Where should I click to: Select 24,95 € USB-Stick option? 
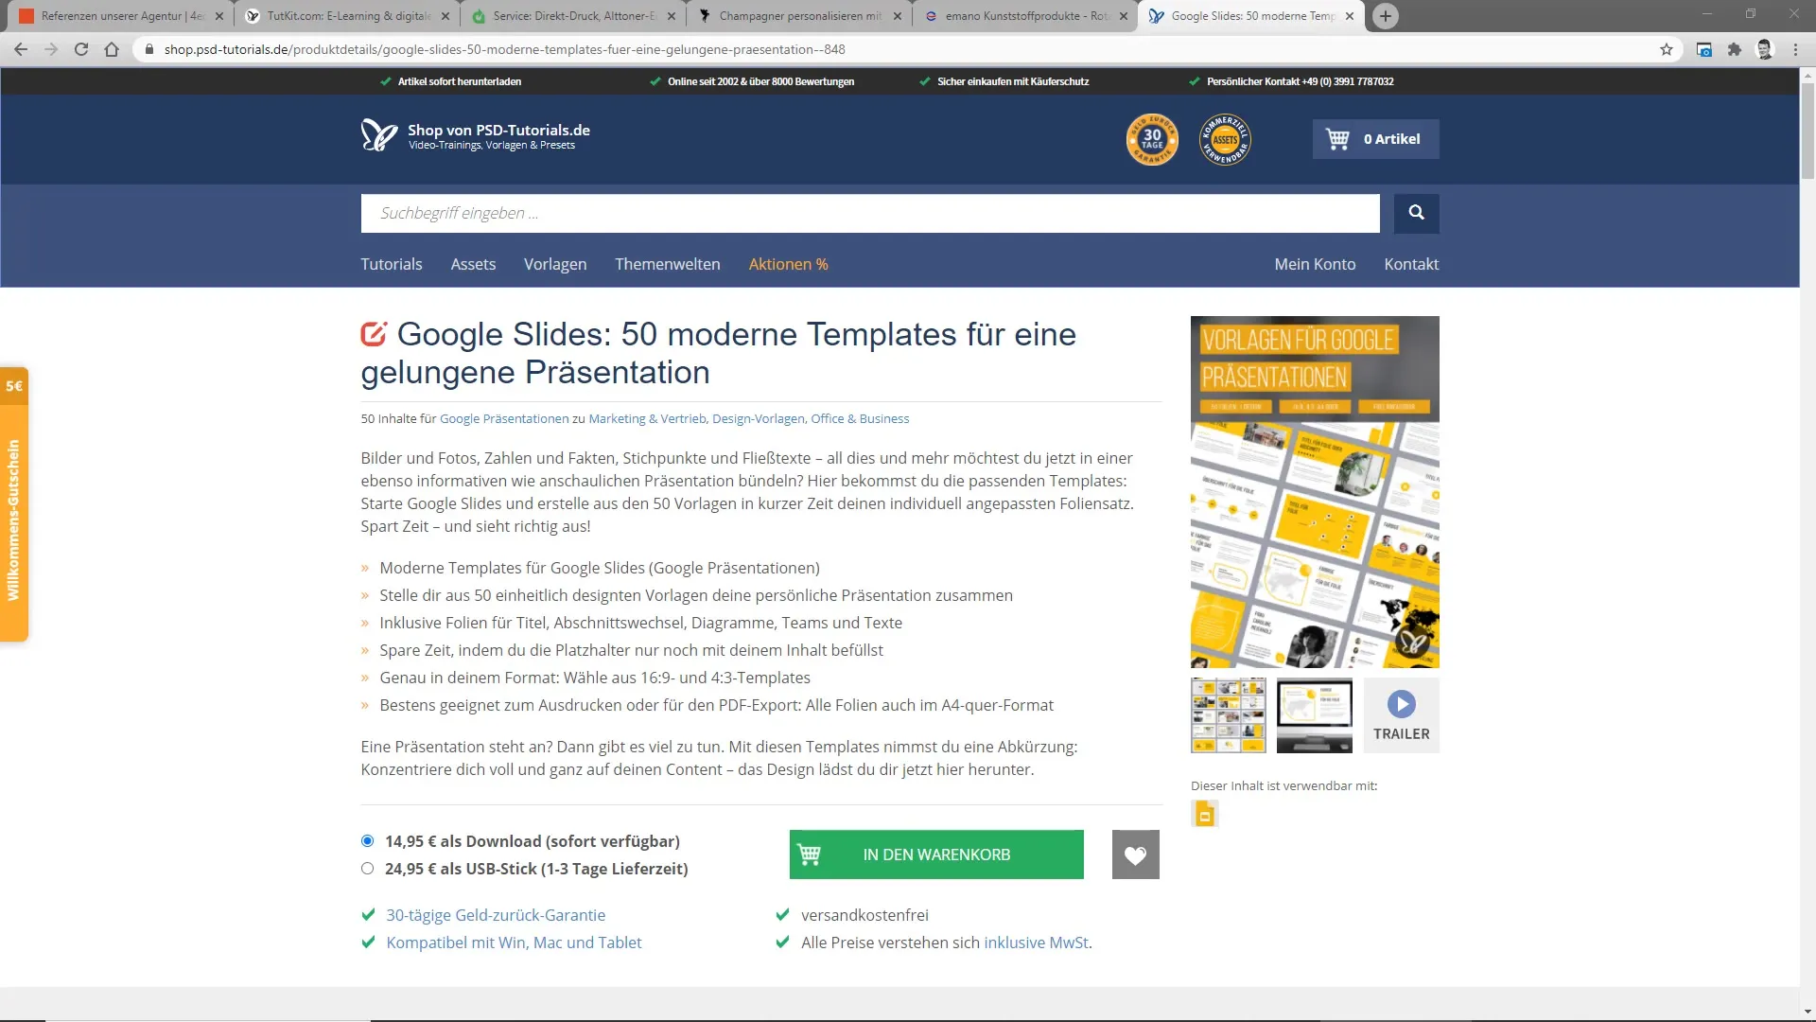point(368,869)
